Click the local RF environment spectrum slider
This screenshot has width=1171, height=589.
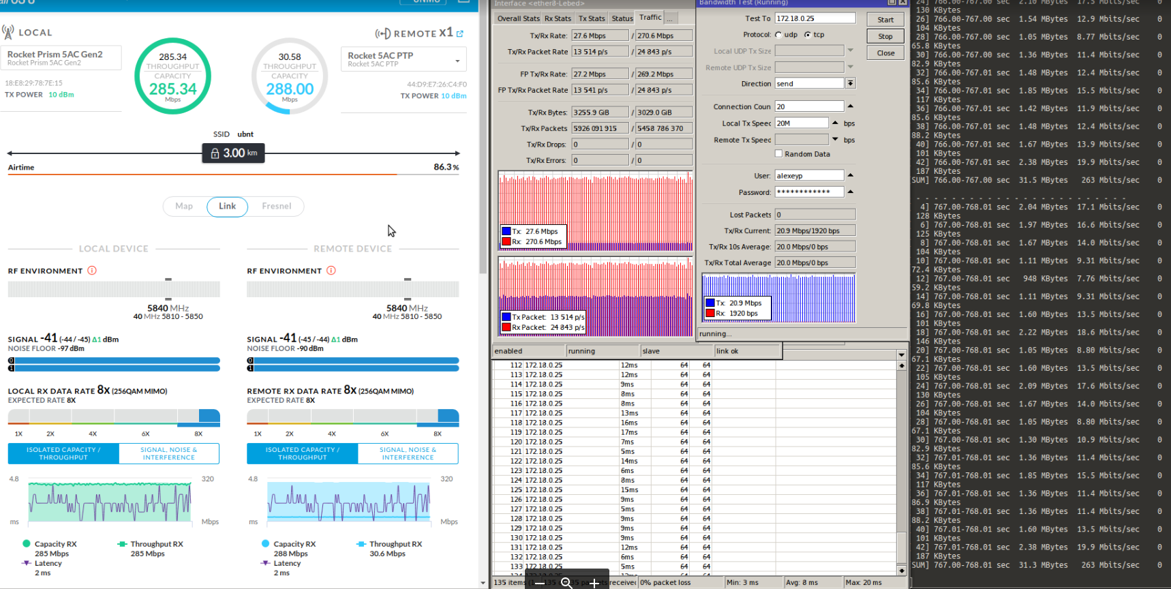(x=114, y=289)
